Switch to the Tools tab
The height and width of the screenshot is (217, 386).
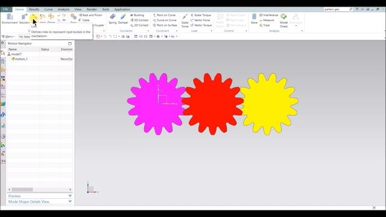pyautogui.click(x=106, y=9)
